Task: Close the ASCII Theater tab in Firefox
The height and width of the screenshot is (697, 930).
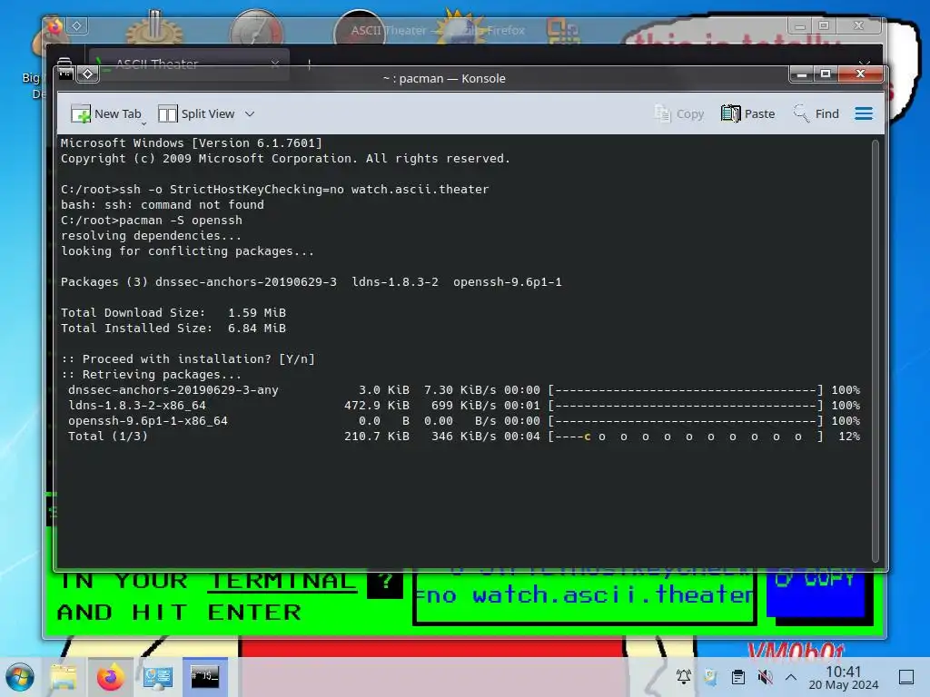Action: [274, 64]
